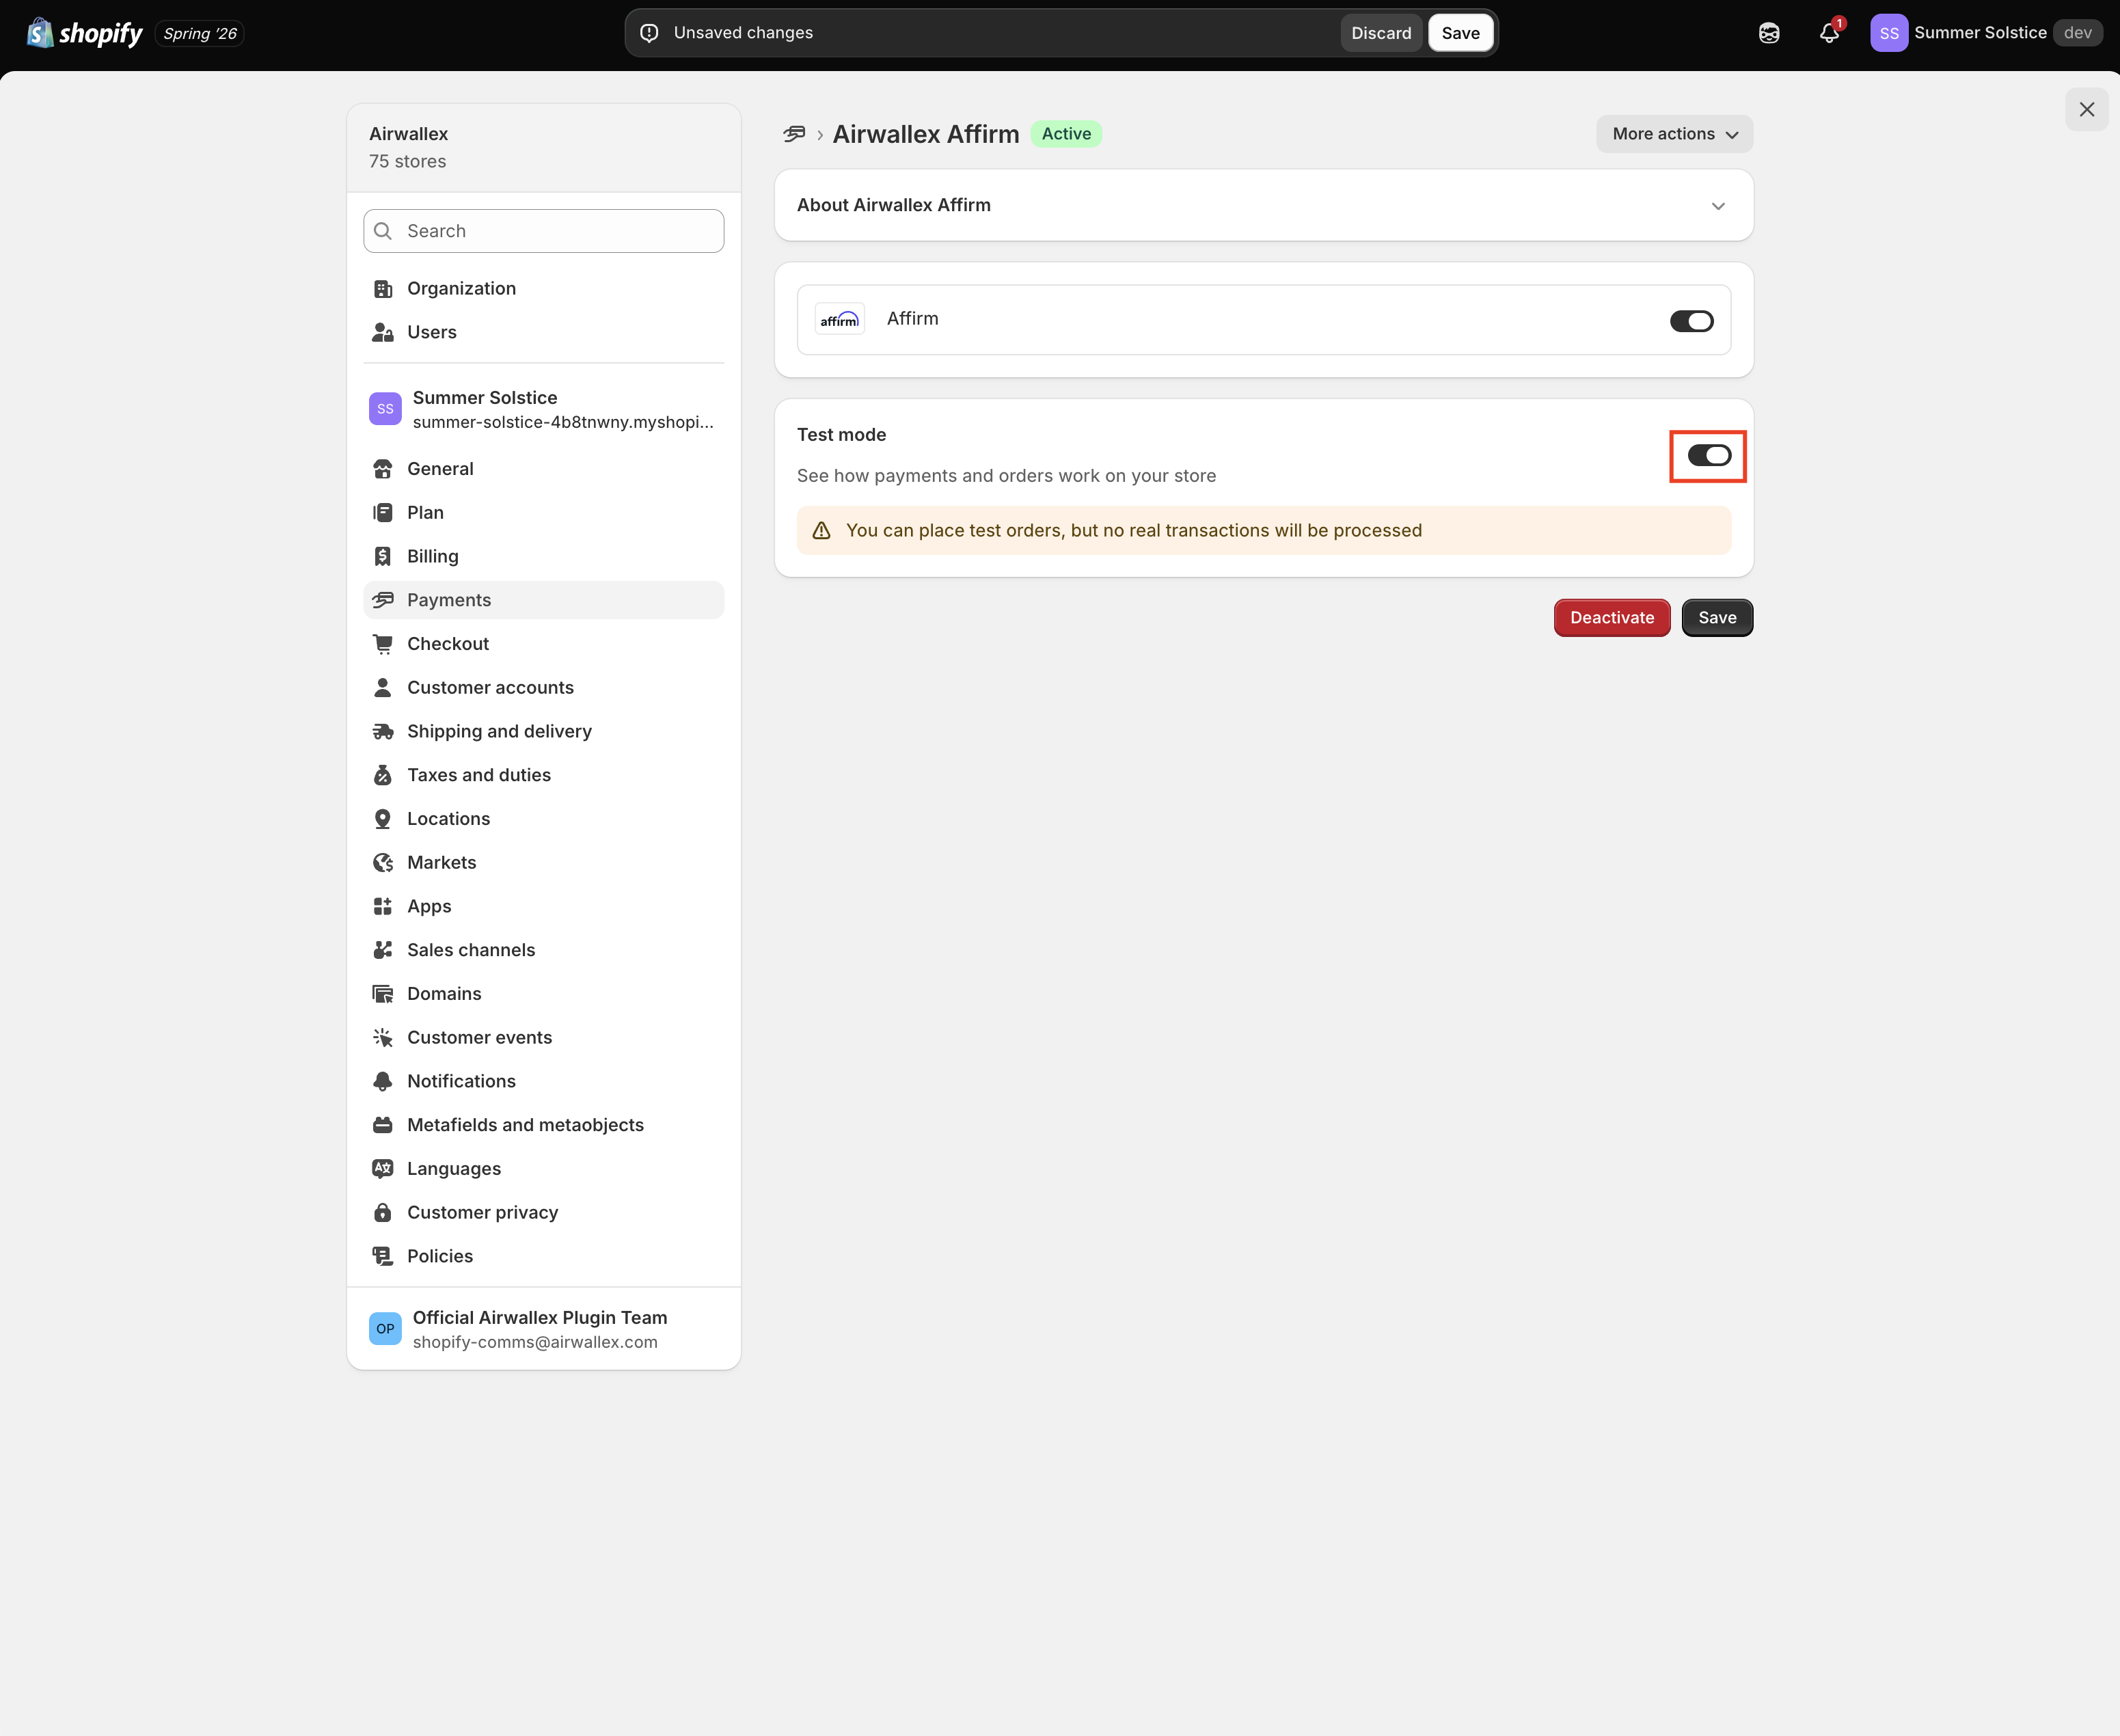This screenshot has width=2120, height=1736.
Task: Open Payments settings page
Action: click(x=544, y=600)
